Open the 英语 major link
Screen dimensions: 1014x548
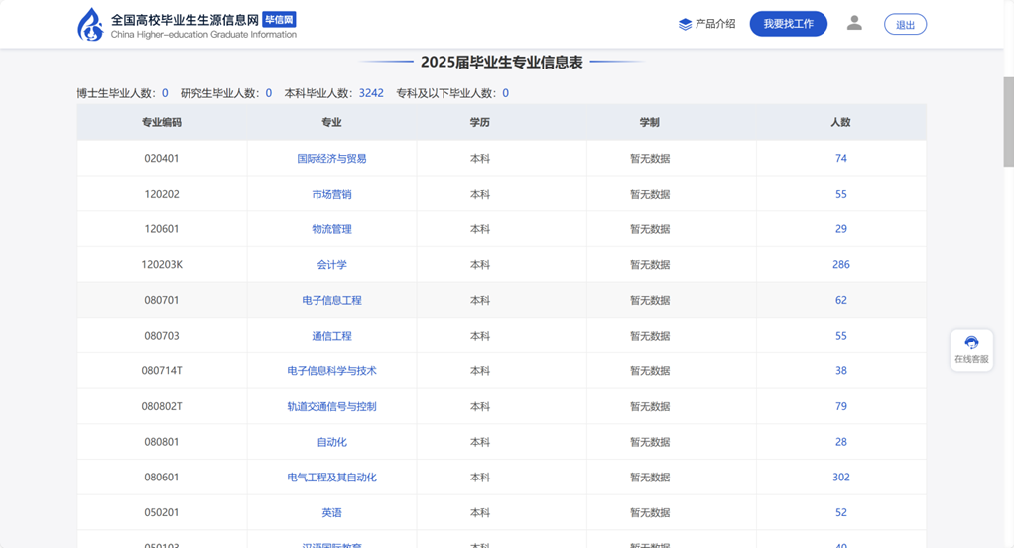(x=331, y=512)
